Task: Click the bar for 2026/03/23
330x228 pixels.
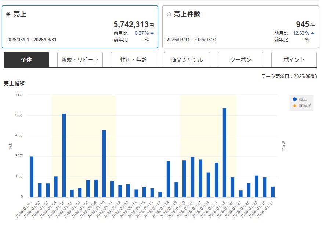Action: 208,185
